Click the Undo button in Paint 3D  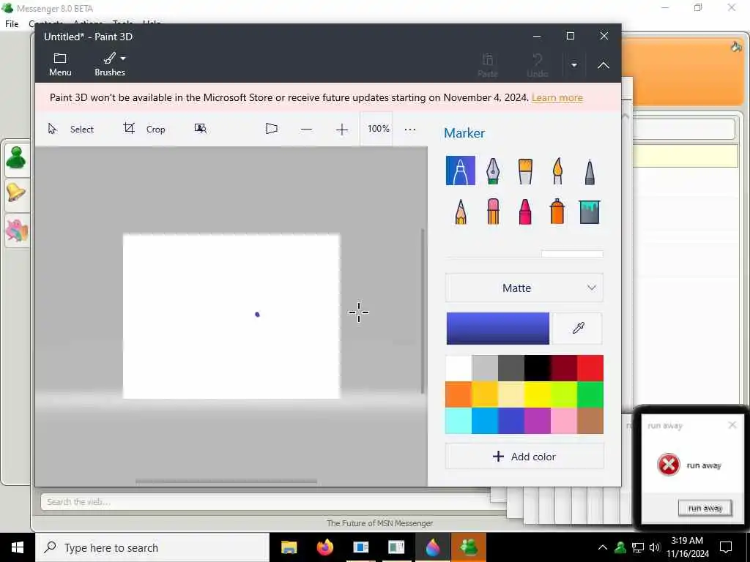click(x=537, y=65)
